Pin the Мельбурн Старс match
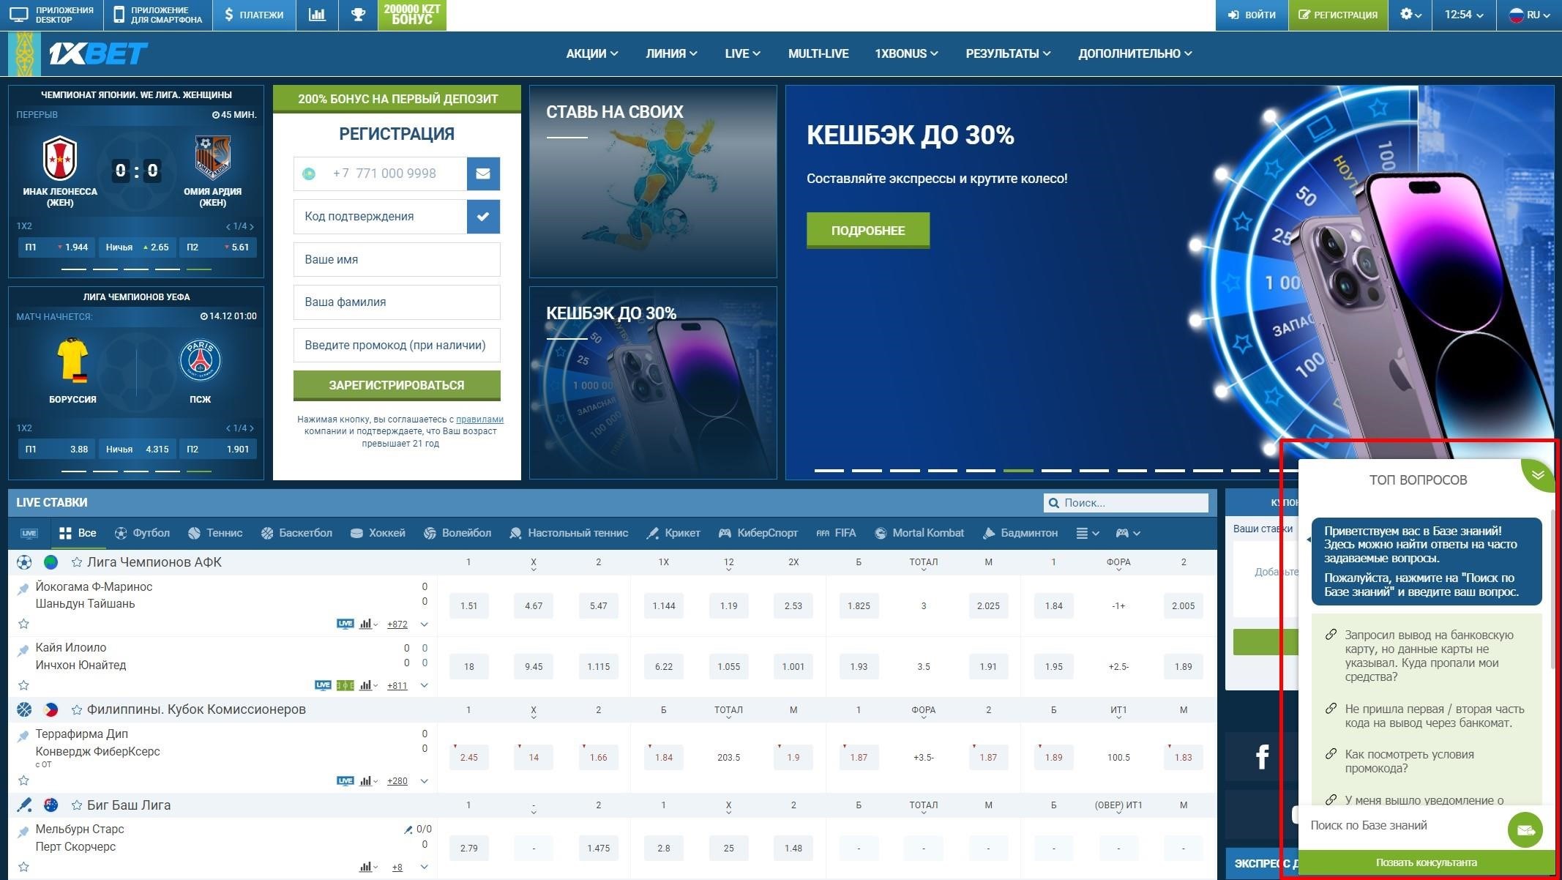1562x880 pixels. [x=23, y=831]
